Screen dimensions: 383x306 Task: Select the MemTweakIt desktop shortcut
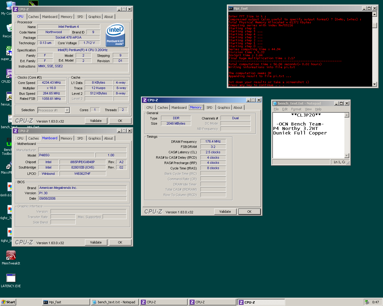click(11, 258)
